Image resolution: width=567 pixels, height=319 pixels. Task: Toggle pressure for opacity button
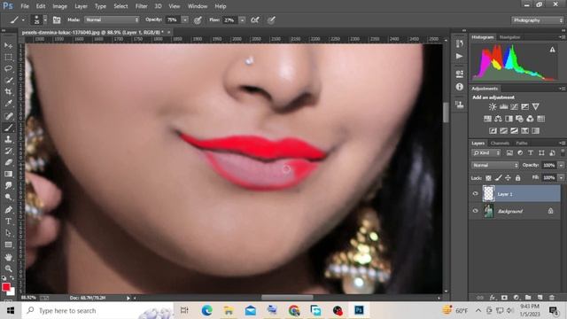tap(198, 20)
